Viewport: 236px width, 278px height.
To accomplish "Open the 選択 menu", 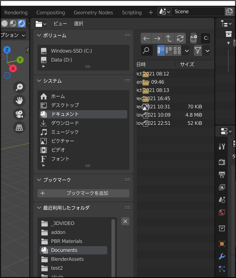I will (78, 24).
